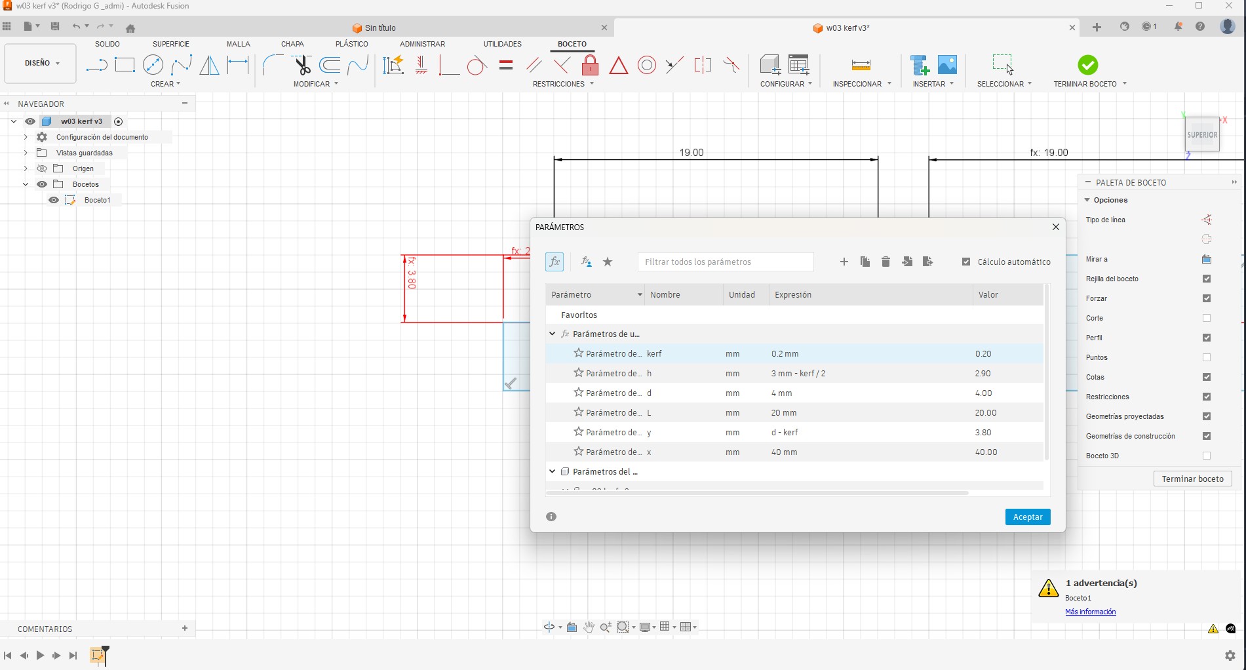This screenshot has height=670, width=1246.
Task: Uncheck the Cotas checkbox
Action: coord(1207,377)
